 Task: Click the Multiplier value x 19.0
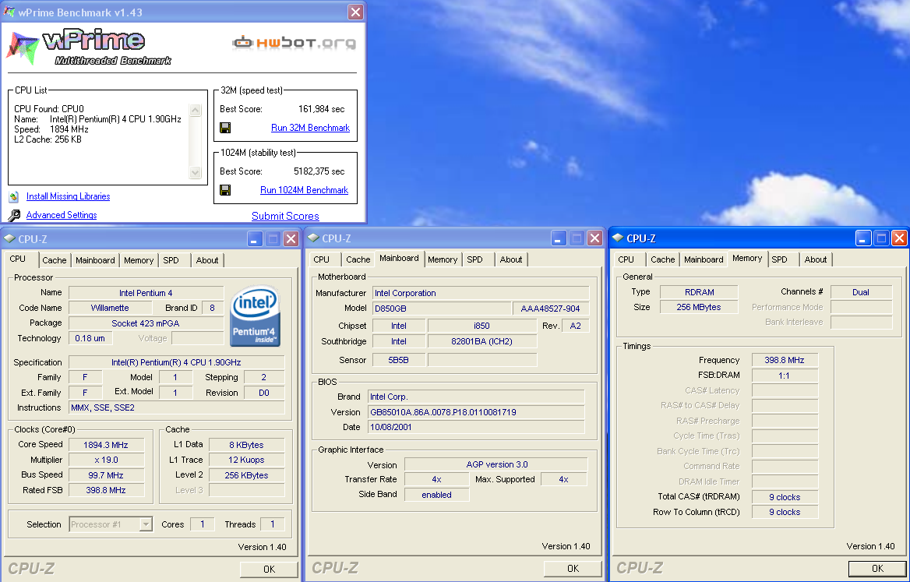coord(106,460)
